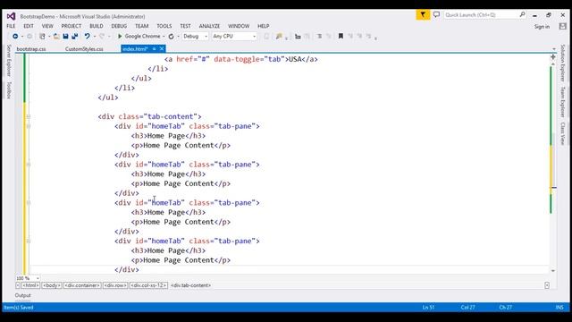Click the <div.container> breadcrumb button
Image resolution: width=572 pixels, height=322 pixels.
click(82, 285)
